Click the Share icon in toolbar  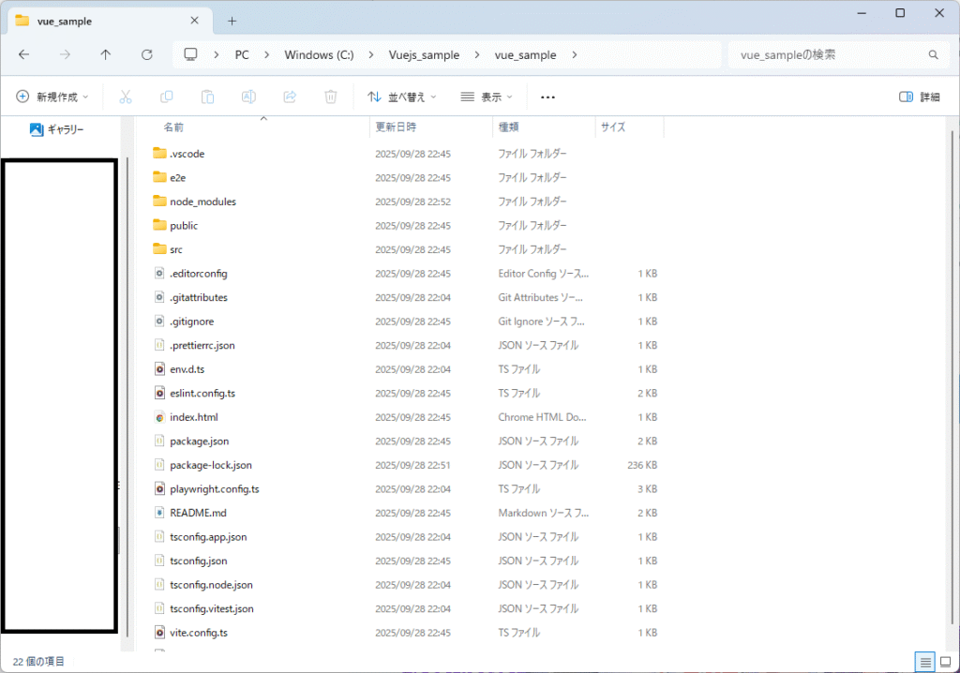(x=290, y=97)
